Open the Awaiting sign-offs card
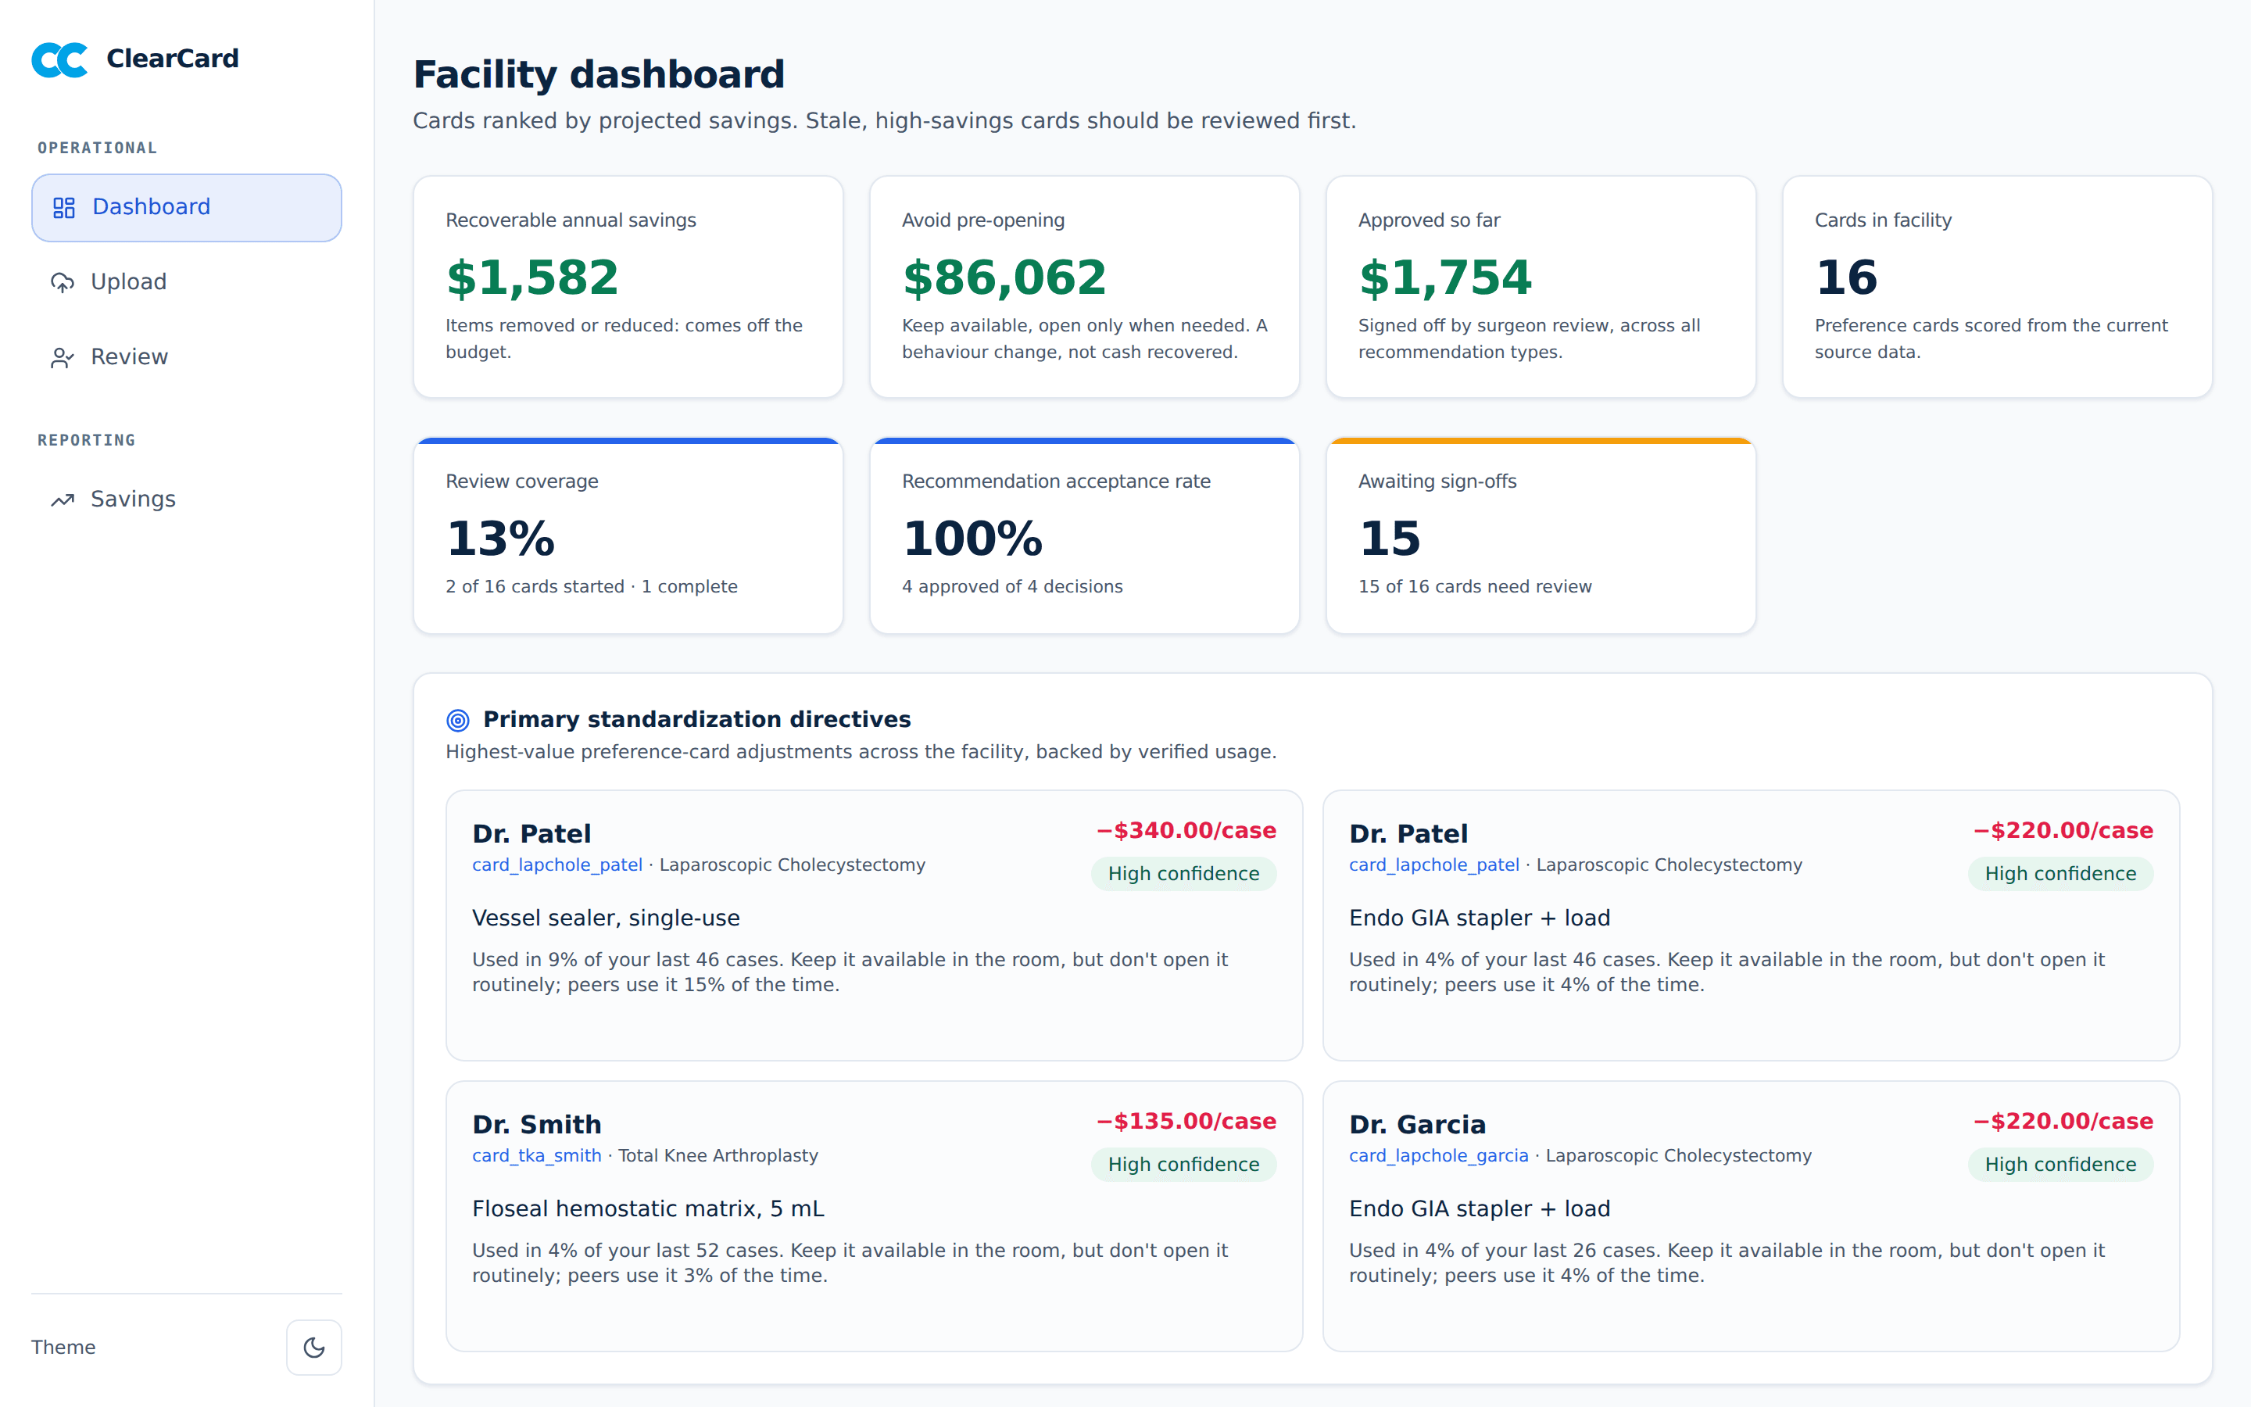Image resolution: width=2251 pixels, height=1407 pixels. (1541, 536)
